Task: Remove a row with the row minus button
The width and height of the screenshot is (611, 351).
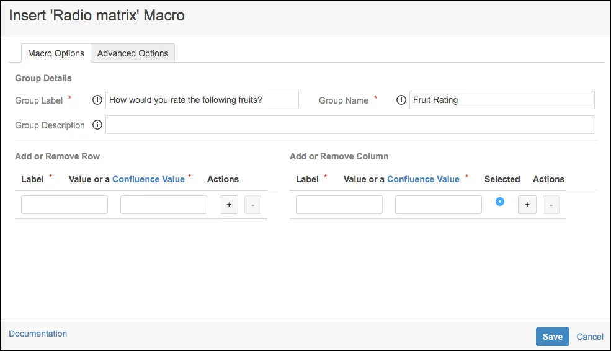Action: pos(253,205)
